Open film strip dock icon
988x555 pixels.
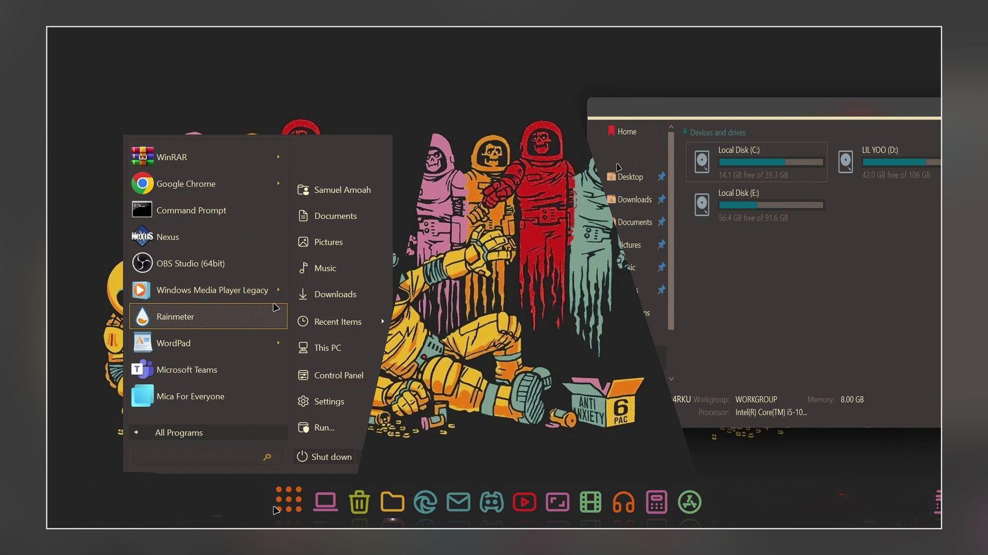click(591, 502)
